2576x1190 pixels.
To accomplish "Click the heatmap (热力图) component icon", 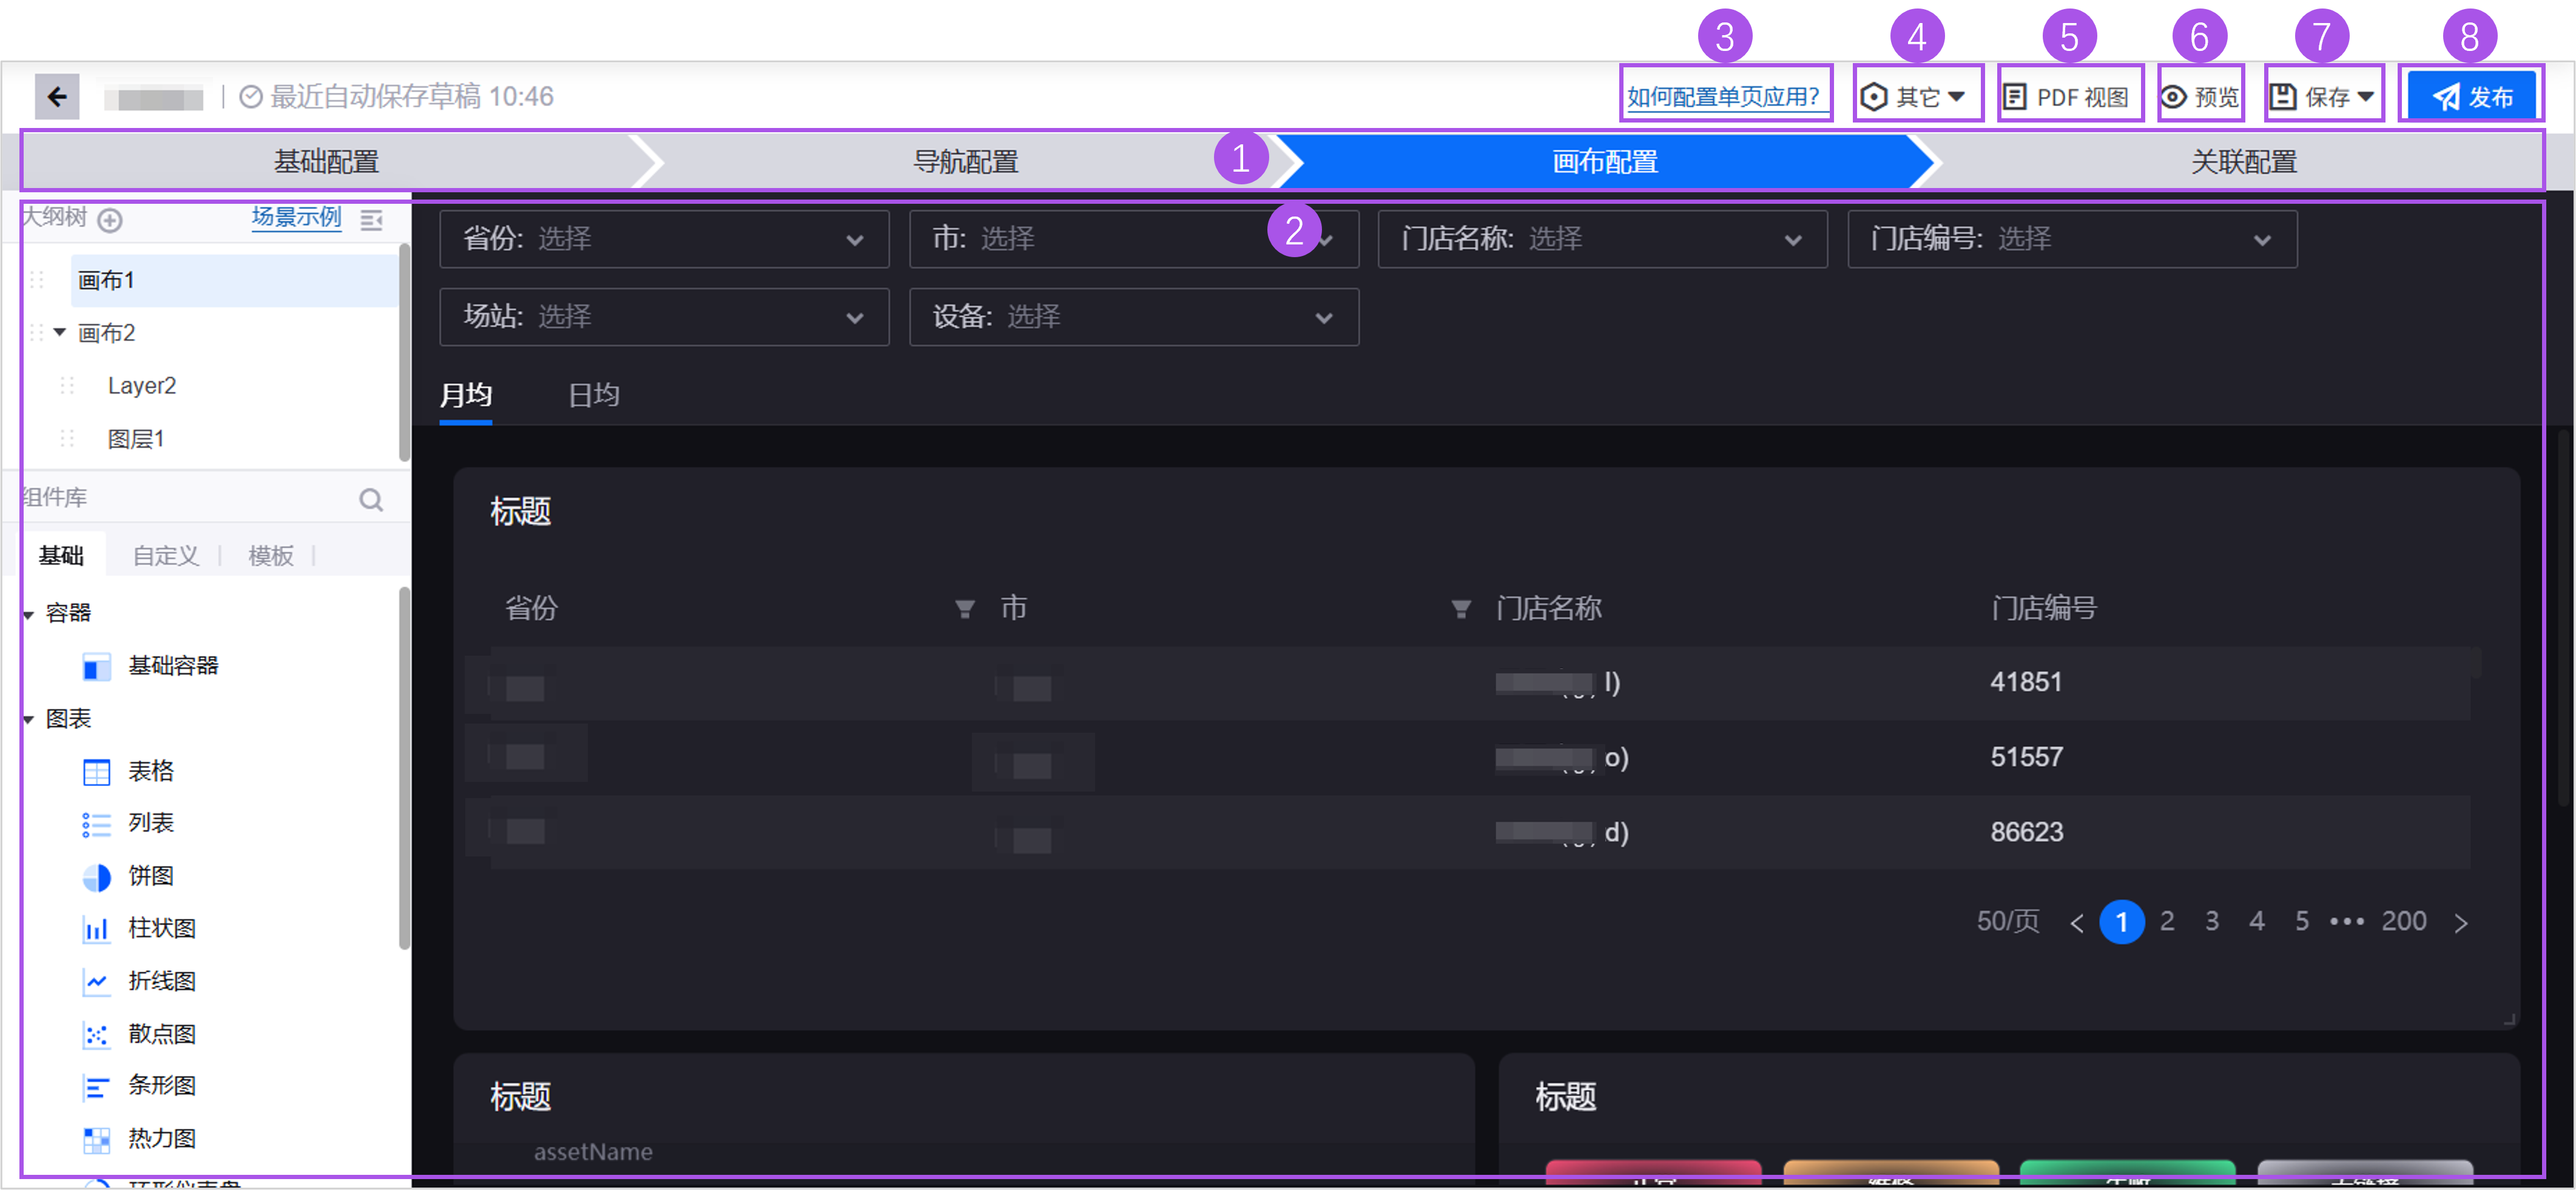I will [96, 1139].
